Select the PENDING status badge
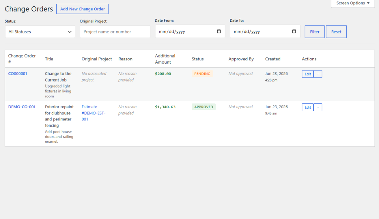 pos(202,74)
